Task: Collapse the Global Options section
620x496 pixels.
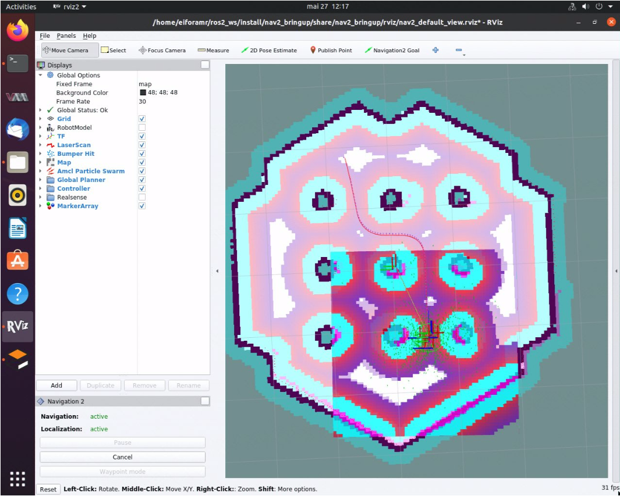Action: pos(40,76)
